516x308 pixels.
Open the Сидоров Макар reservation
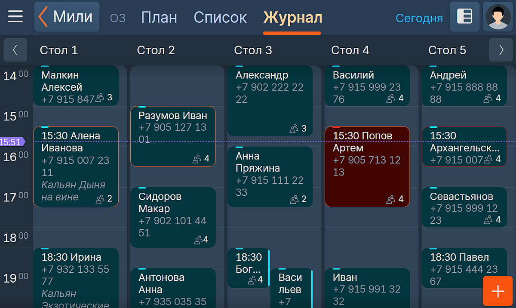172,217
